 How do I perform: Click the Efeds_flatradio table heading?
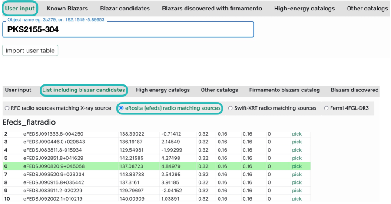click(x=29, y=122)
